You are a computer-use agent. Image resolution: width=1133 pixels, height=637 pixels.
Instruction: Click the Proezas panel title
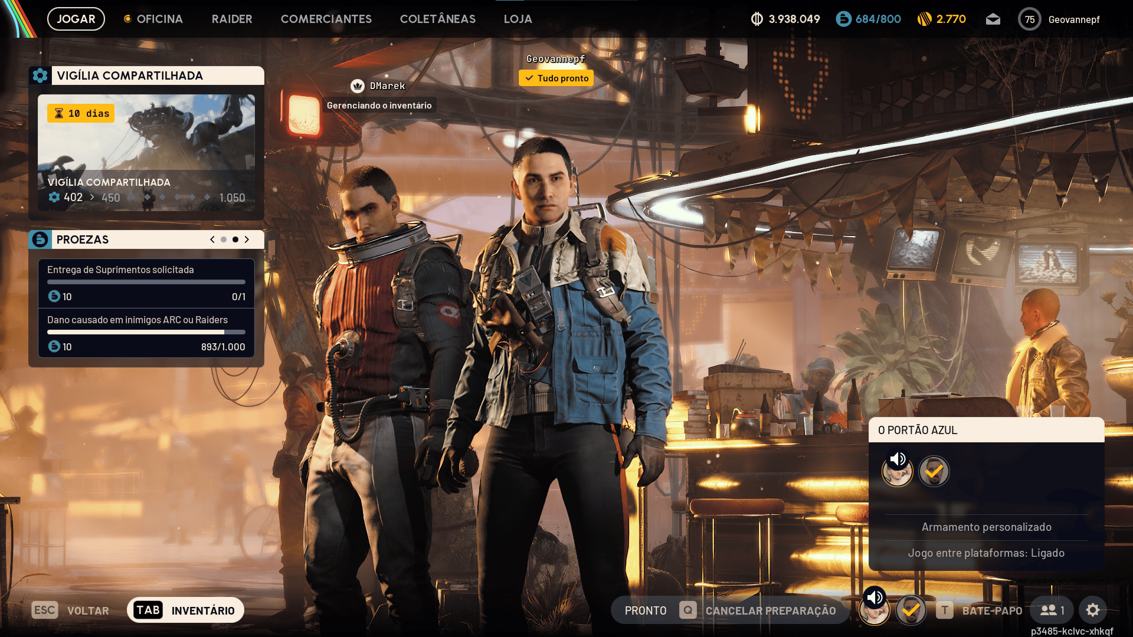(83, 239)
